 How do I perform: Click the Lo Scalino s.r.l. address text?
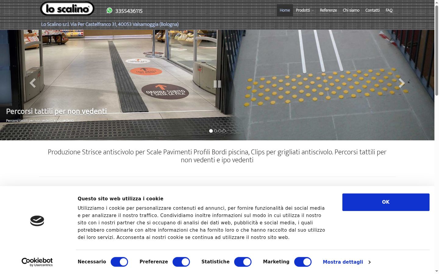tap(110, 24)
